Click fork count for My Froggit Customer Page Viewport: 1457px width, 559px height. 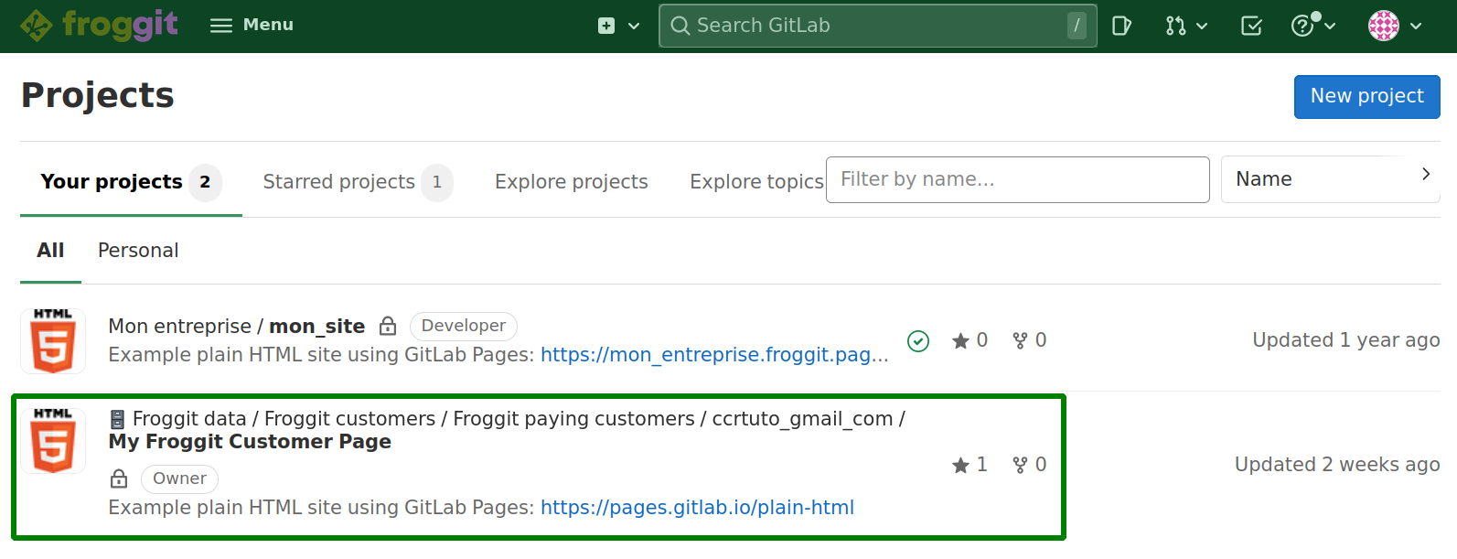click(x=1029, y=465)
